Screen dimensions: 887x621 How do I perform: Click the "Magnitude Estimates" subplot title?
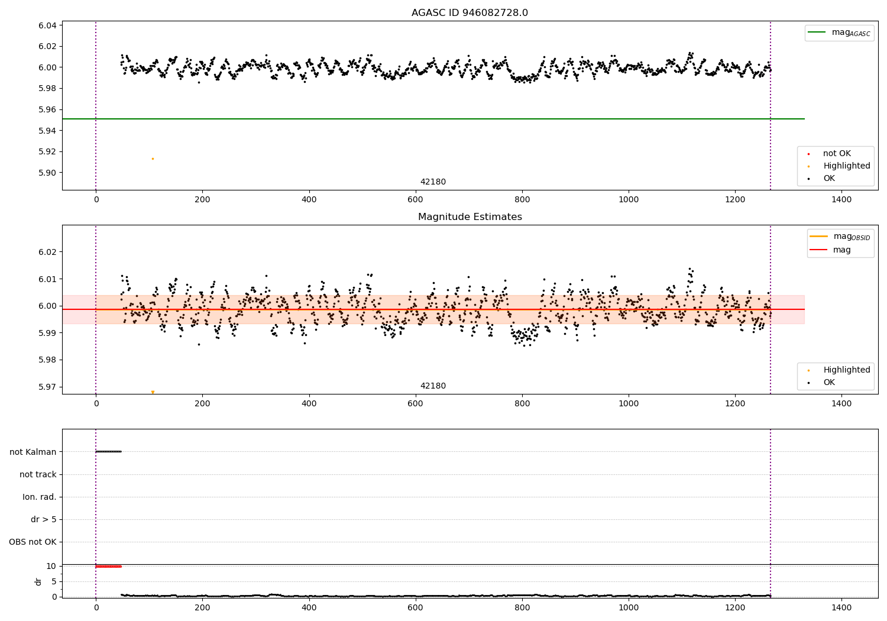pyautogui.click(x=470, y=217)
